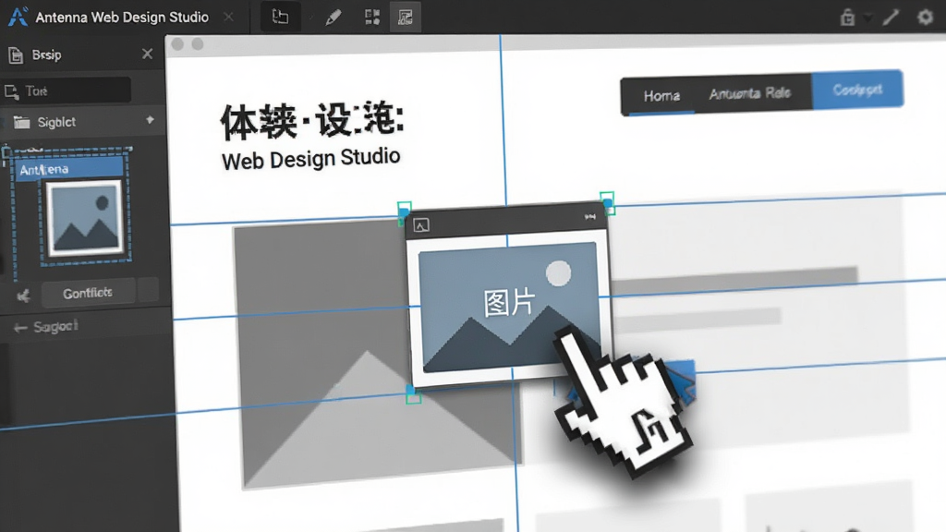The height and width of the screenshot is (532, 946).
Task: Click the bottom-left selection handle of widget
Action: point(413,394)
